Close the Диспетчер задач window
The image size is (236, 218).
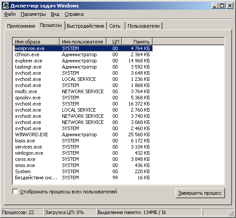pos(230,6)
